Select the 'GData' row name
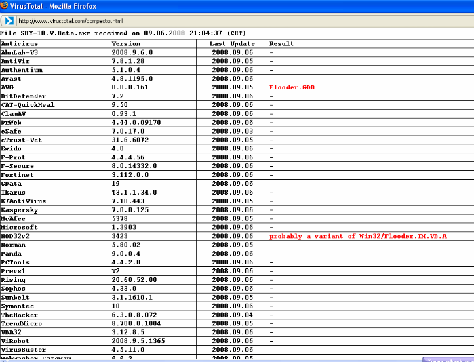 pyautogui.click(x=11, y=184)
